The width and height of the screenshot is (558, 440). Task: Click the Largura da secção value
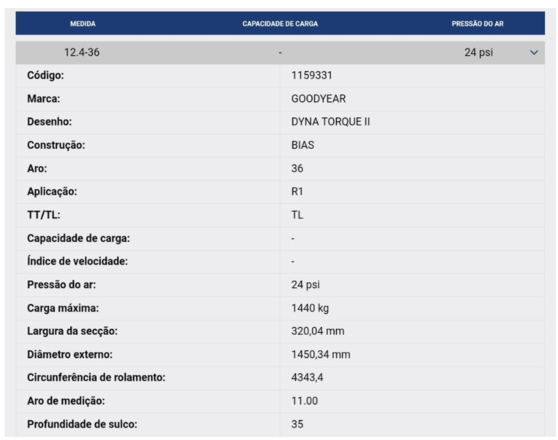tap(318, 331)
